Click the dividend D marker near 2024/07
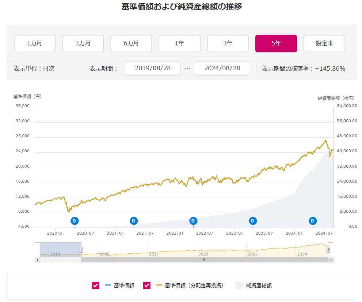Image resolution: width=362 pixels, height=302 pixels. 313,221
